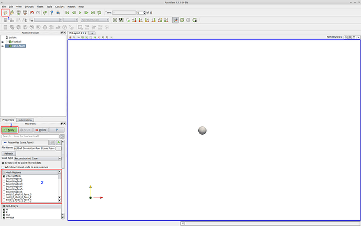
Task: Set view direction to -X
Action: click(x=141, y=20)
